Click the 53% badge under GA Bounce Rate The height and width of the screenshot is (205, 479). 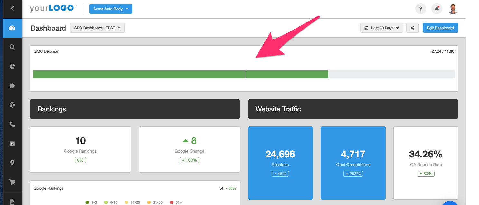[x=426, y=174]
